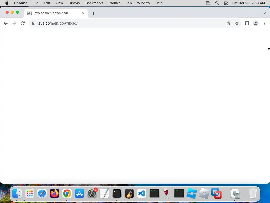Open the Window menu
Viewport: 270px width, 203px height.
point(143,3)
